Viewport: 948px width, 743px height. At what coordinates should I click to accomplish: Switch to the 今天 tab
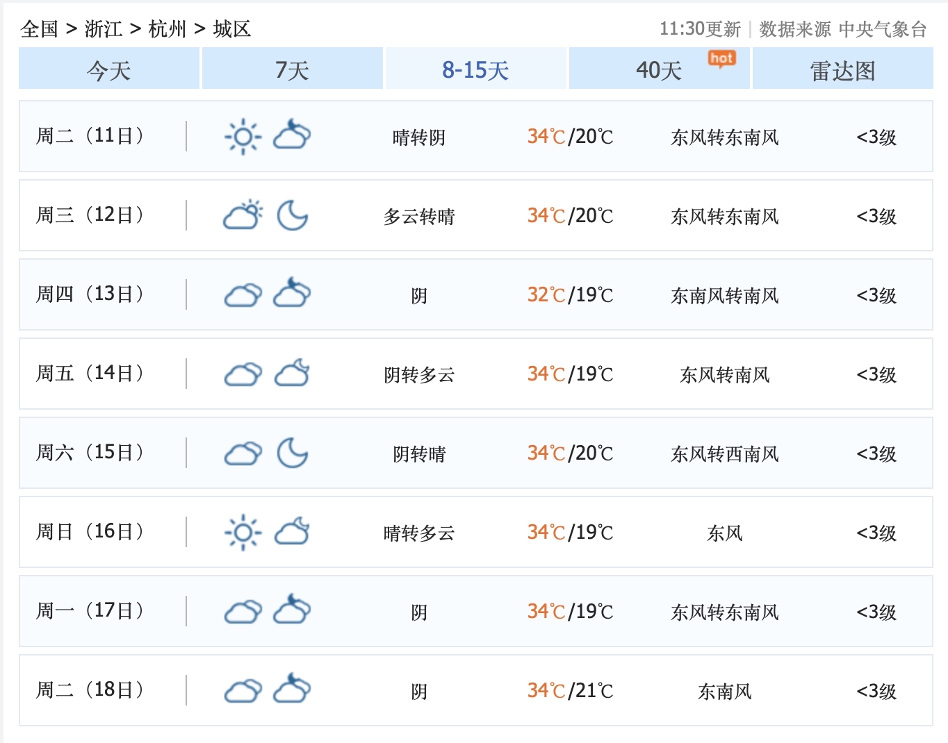pyautogui.click(x=108, y=69)
